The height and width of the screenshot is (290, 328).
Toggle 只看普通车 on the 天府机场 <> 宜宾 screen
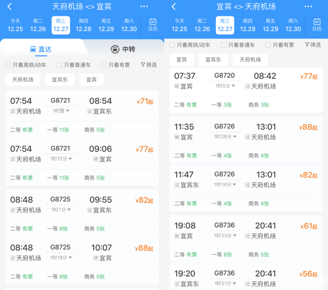pyautogui.click(x=74, y=65)
